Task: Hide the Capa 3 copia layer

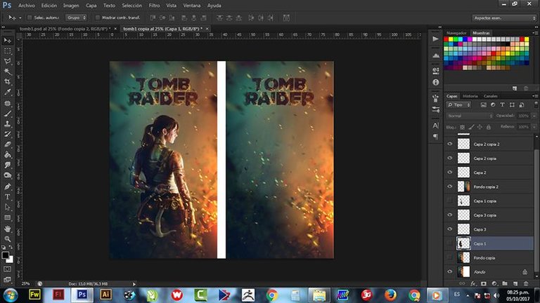Action: 450,215
